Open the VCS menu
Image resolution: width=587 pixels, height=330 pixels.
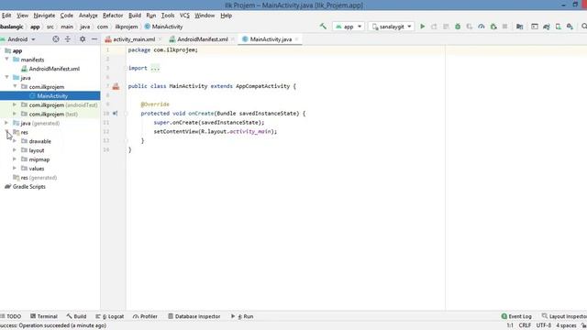[x=184, y=16]
